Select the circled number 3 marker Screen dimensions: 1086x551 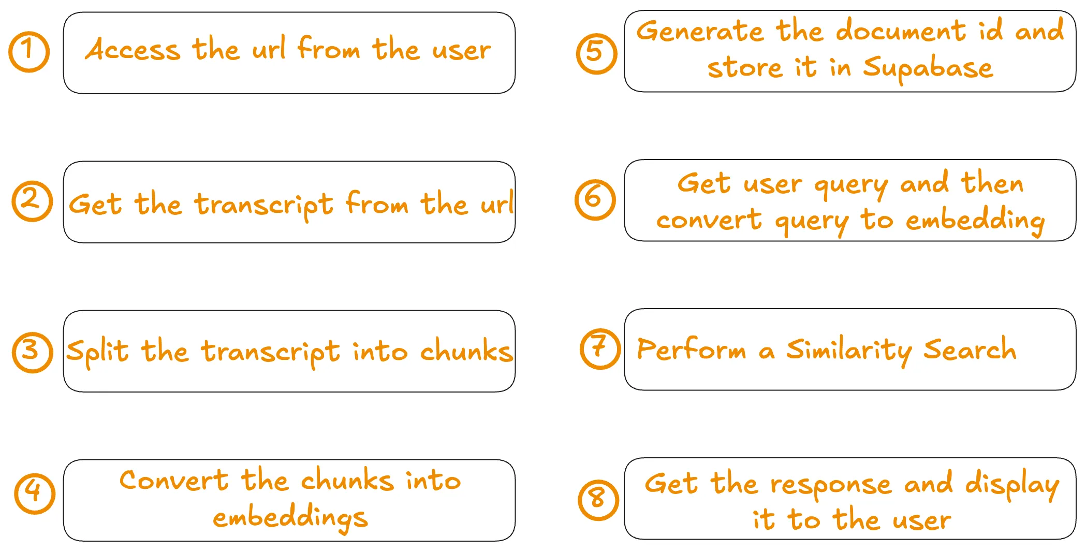[x=32, y=352]
